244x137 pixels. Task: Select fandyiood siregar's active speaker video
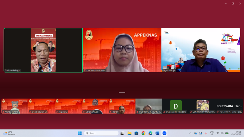[x=43, y=50]
